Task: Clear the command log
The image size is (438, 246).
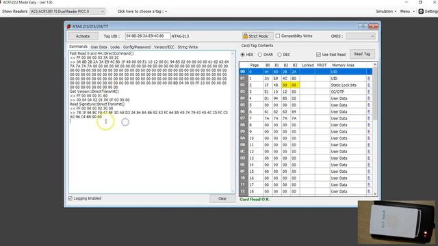Action: pyautogui.click(x=222, y=199)
